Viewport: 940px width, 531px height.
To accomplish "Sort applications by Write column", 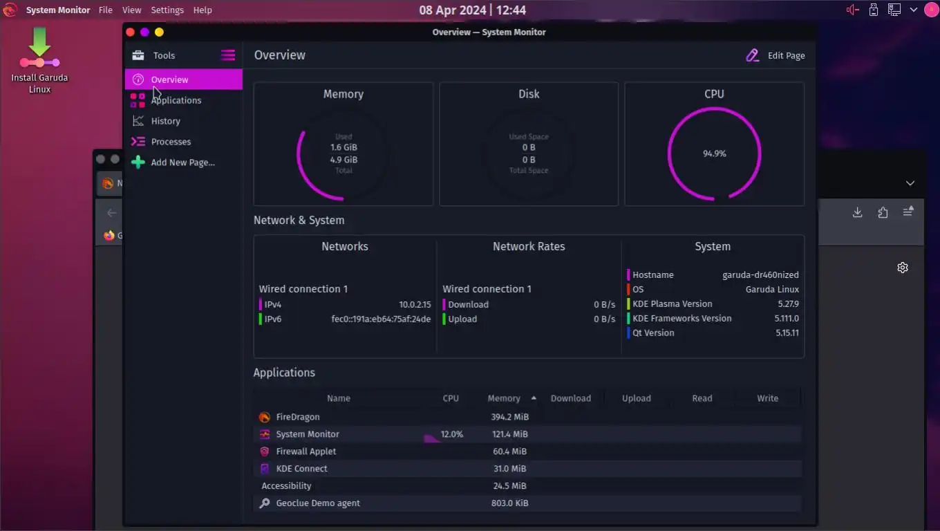I will 767,398.
